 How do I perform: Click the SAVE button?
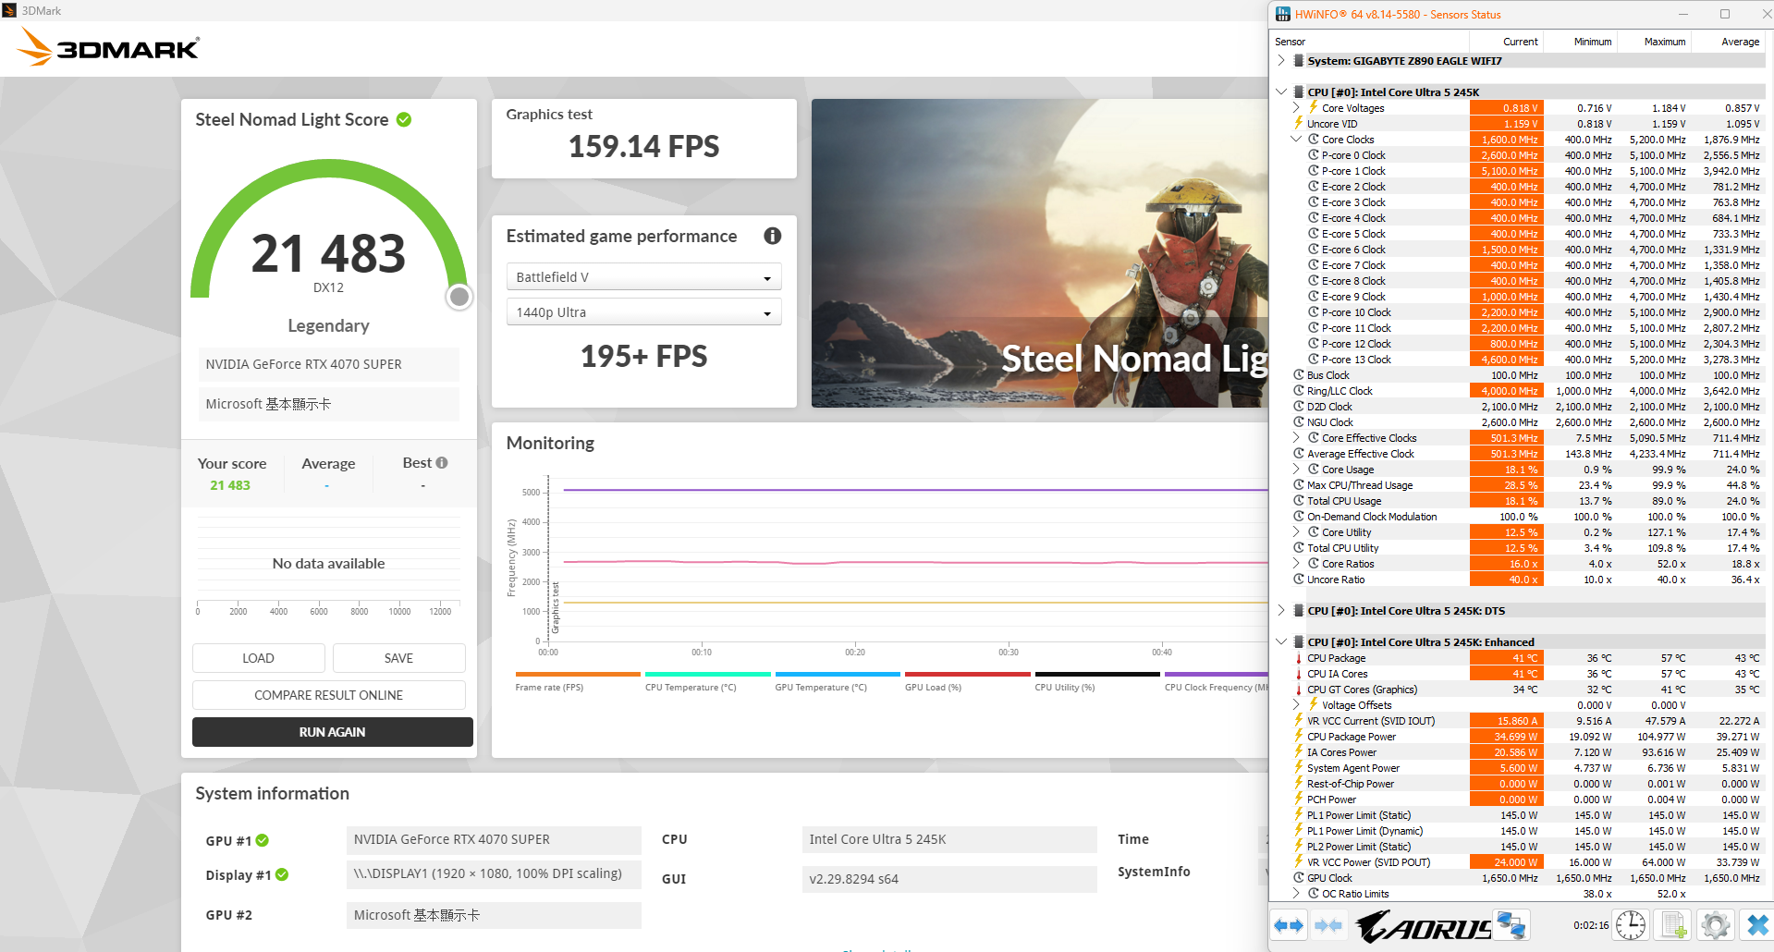tap(399, 658)
